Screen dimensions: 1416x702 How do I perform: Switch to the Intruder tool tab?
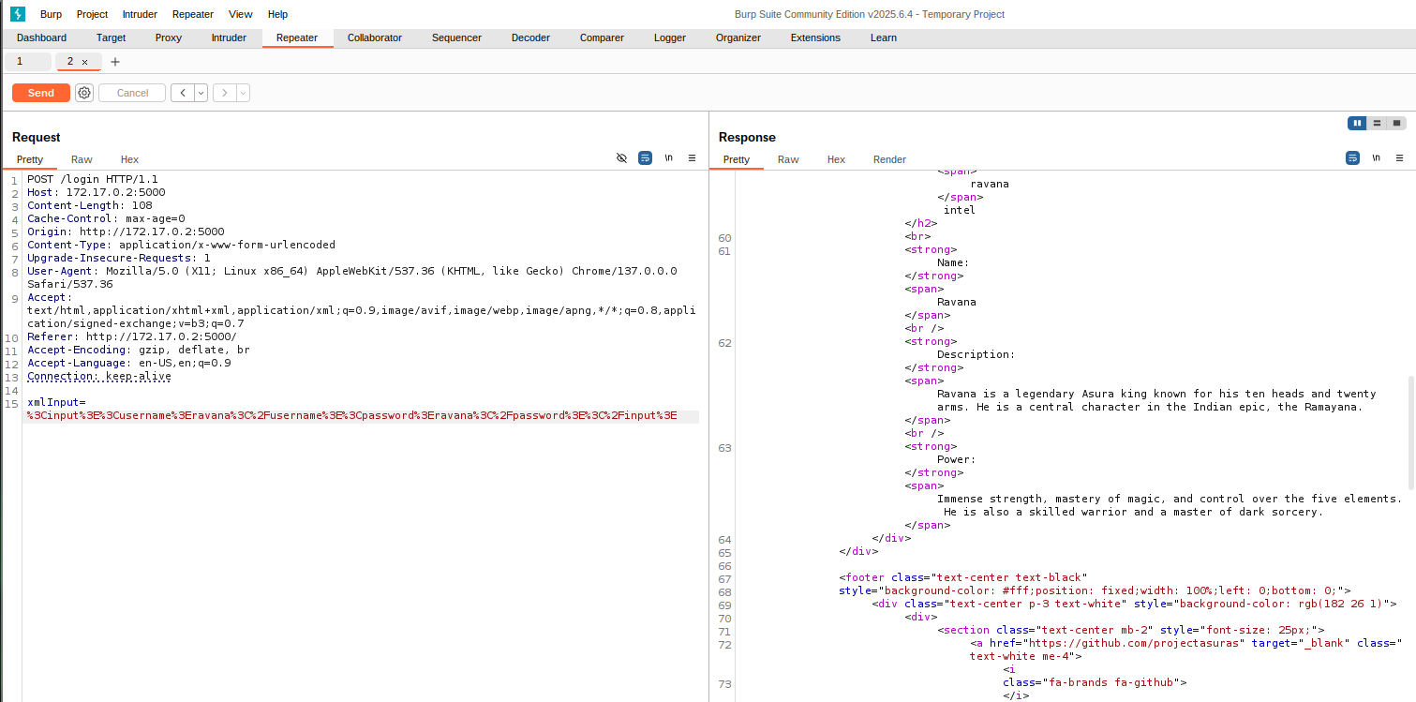229,37
